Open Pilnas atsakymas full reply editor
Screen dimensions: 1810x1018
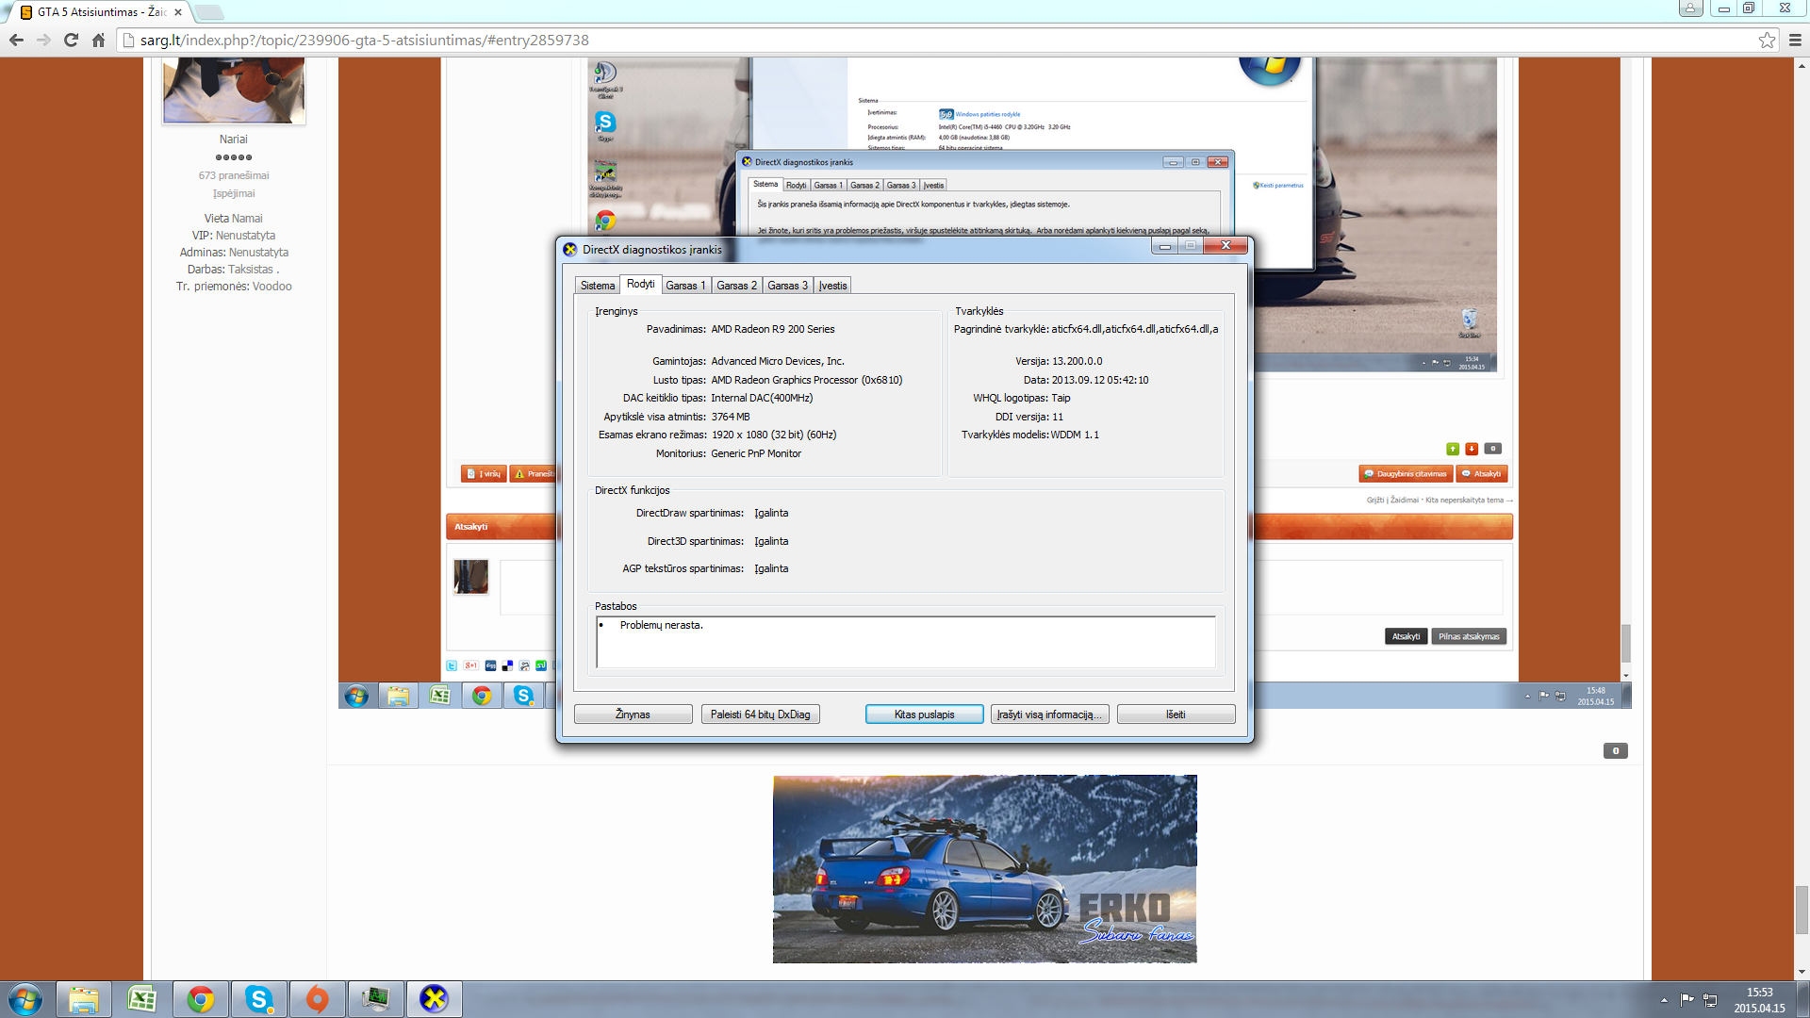[1469, 636]
